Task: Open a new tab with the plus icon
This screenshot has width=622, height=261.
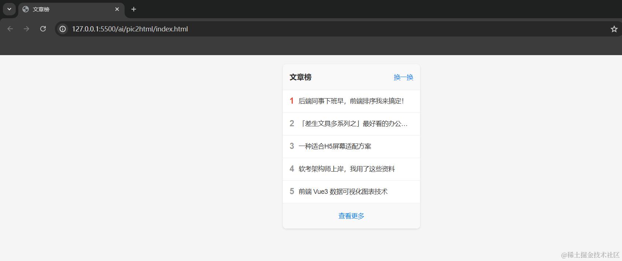Action: 134,9
